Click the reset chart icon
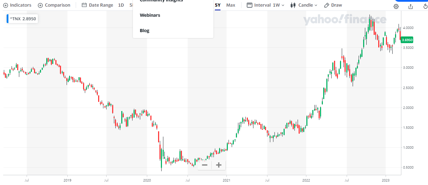This screenshot has height=185, width=428. point(425,6)
